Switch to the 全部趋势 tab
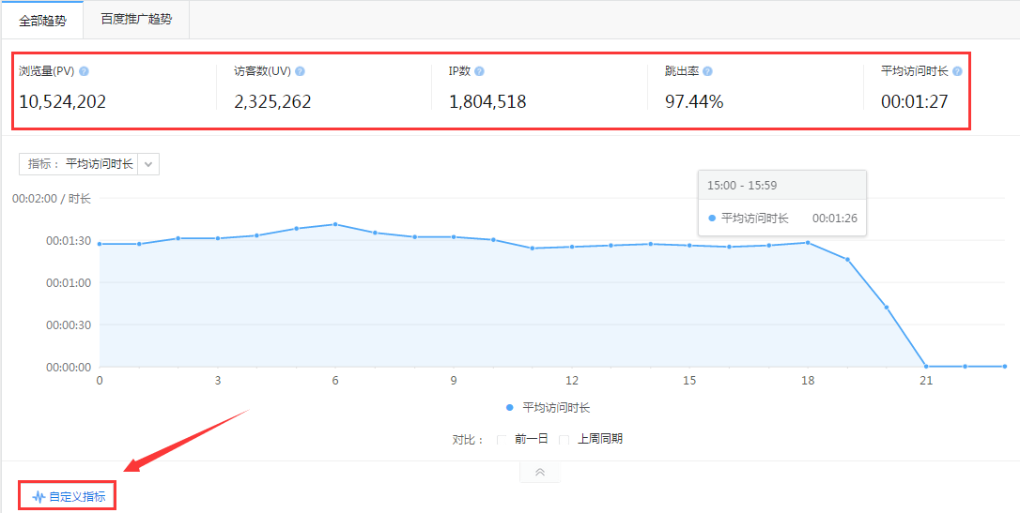 [x=42, y=20]
